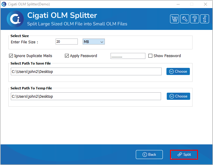
Task: Click 'Select Path To Temp File' heading
Action: [31, 88]
